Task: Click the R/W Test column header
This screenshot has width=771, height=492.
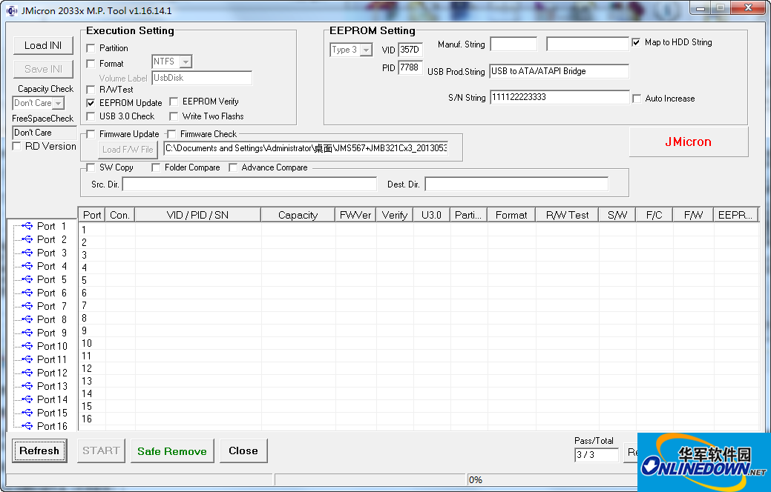Action: 567,215
